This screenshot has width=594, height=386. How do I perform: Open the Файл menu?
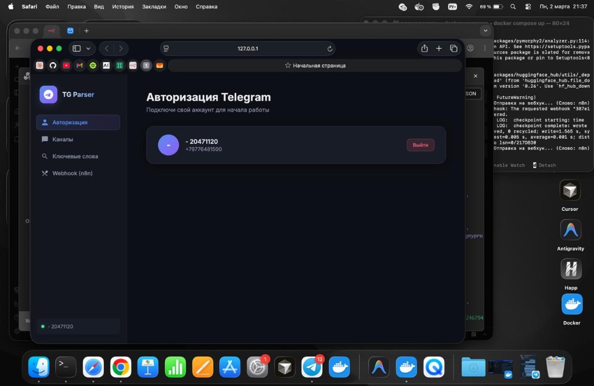pyautogui.click(x=52, y=6)
